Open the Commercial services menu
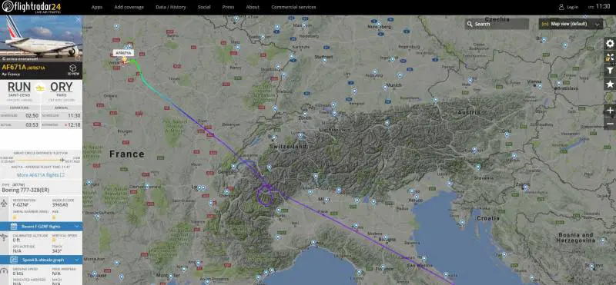This screenshot has height=285, width=616. [x=293, y=7]
